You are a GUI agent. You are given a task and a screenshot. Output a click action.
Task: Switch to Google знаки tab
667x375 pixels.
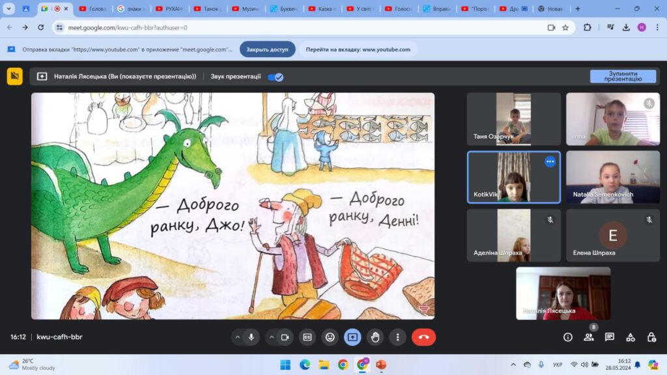130,8
